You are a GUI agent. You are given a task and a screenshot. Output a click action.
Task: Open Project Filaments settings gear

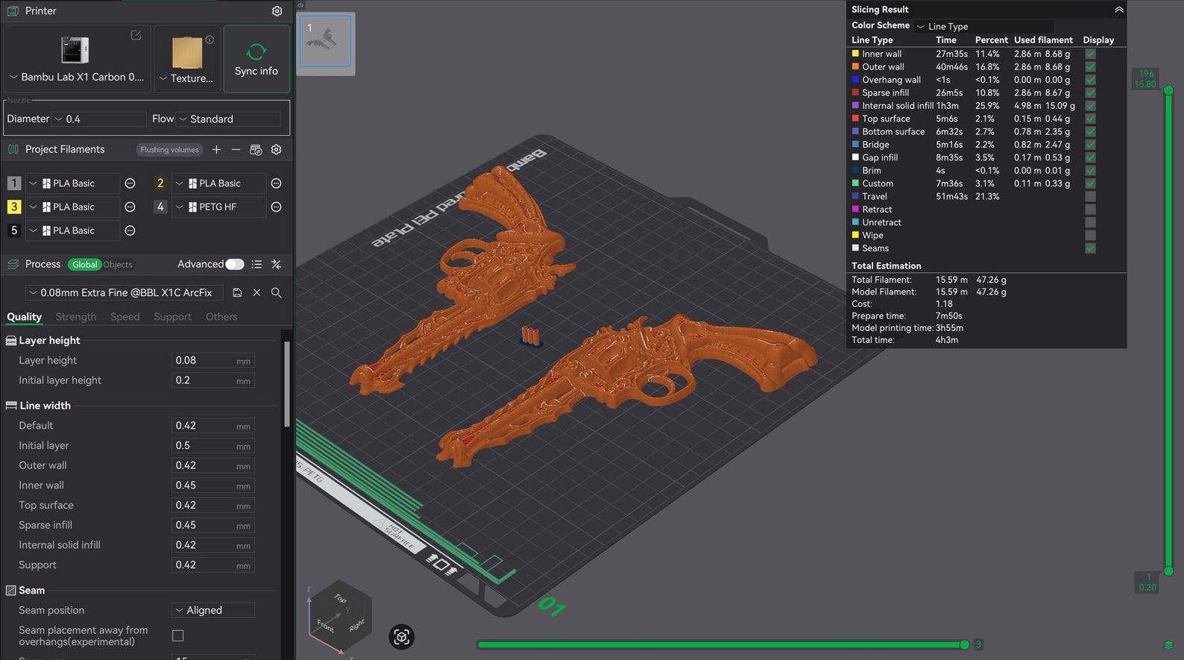pyautogui.click(x=276, y=150)
